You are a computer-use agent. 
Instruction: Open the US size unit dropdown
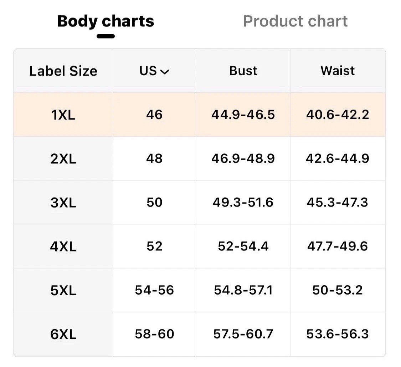[x=154, y=71]
